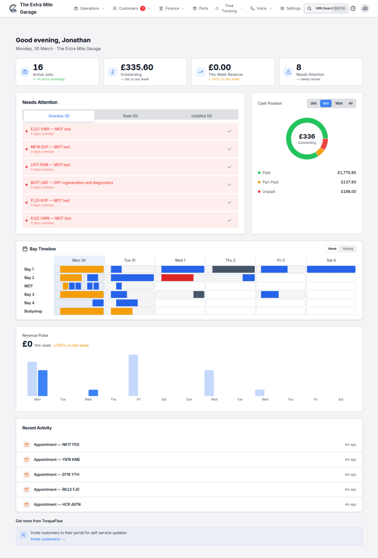Screen dimensions: 378x558
Task: Tick the checkmark for BG17 LND job
Action: coord(229,185)
